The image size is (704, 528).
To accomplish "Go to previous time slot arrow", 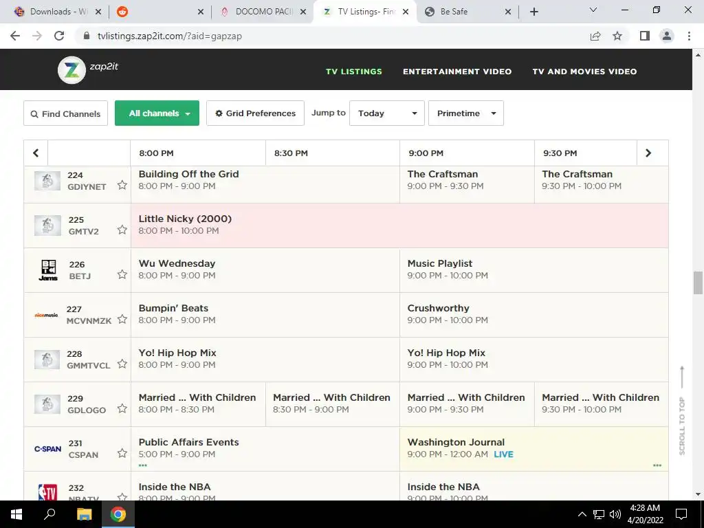I will coord(36,153).
